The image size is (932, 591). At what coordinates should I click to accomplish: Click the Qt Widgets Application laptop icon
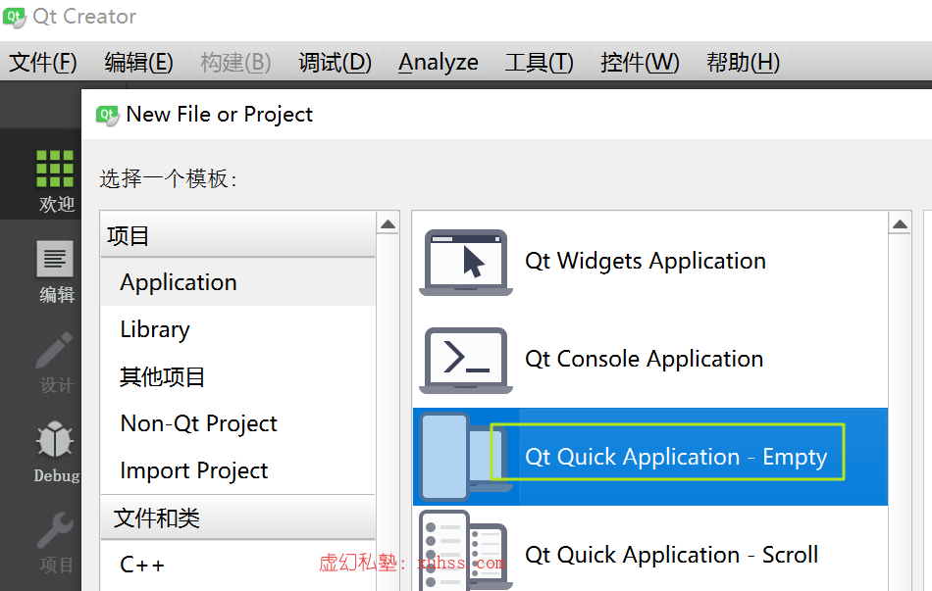click(466, 262)
